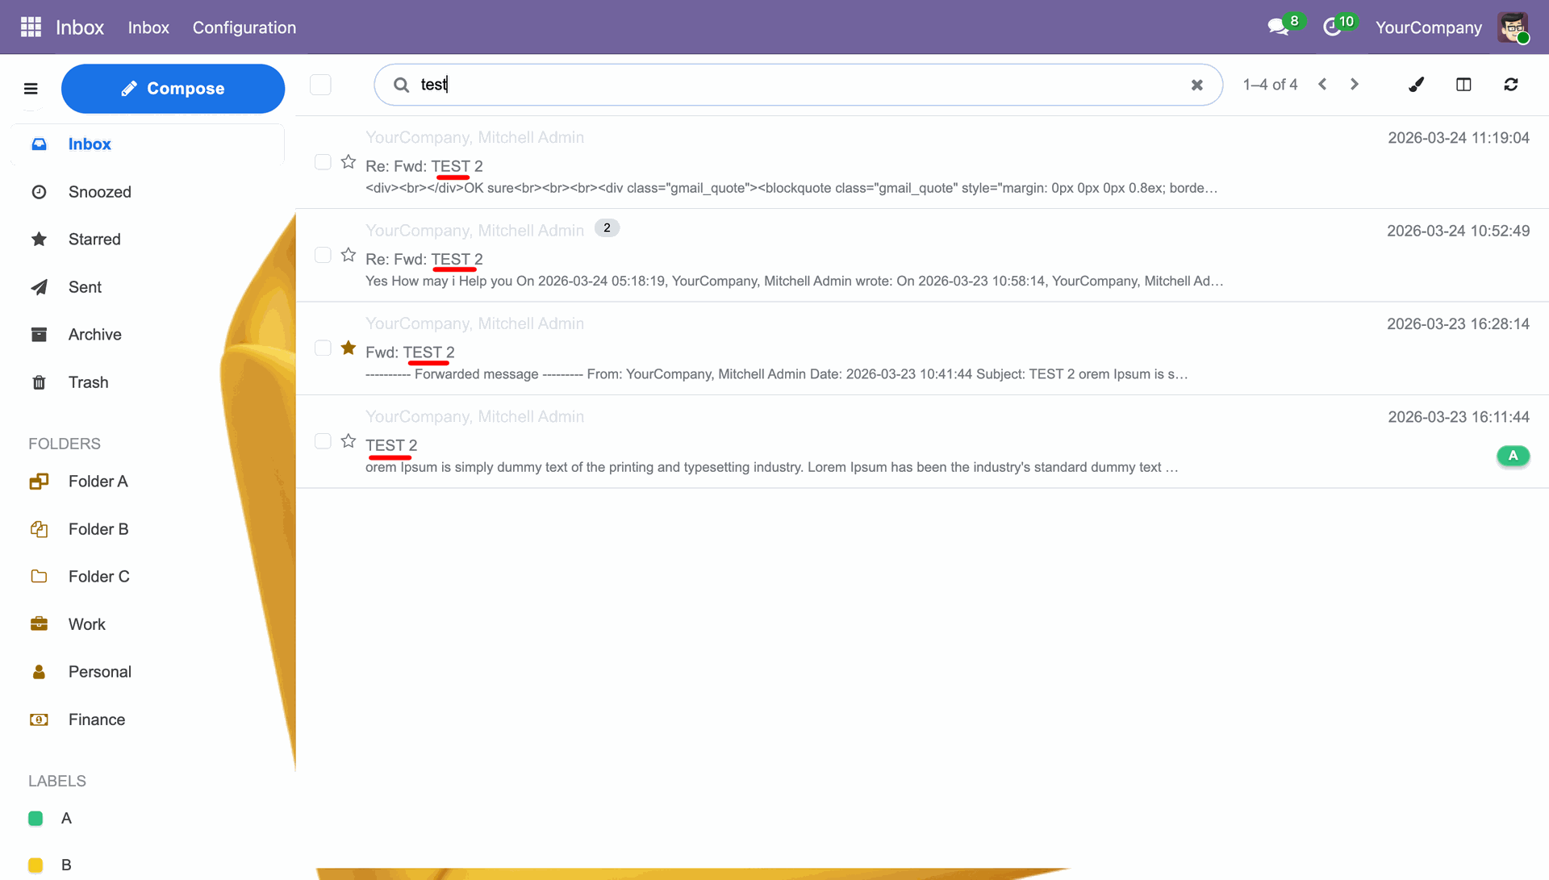Viewport: 1549px width, 880px height.
Task: Check the 11:19:04 Re: Fwd message checkbox
Action: tap(323, 162)
